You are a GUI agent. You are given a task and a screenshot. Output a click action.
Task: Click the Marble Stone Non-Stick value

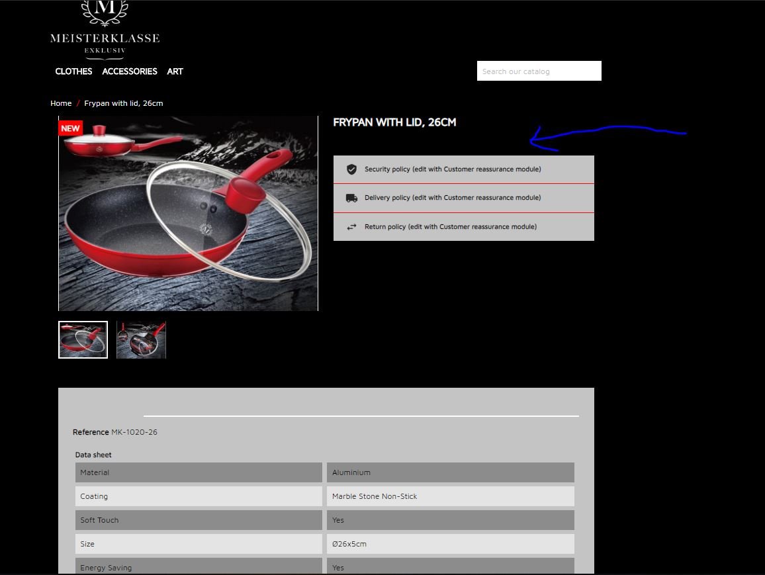point(450,496)
